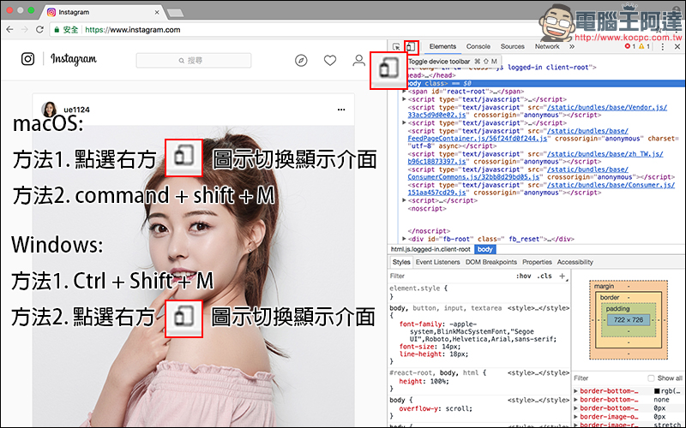Open the 151aa457cd29.js script link
The image size is (686, 428).
tap(437, 193)
